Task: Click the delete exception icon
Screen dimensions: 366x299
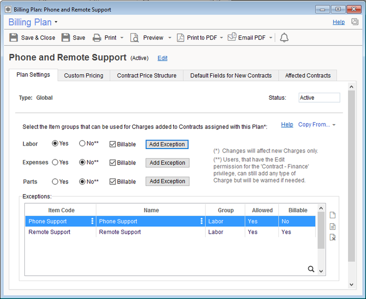Action: pos(333,238)
